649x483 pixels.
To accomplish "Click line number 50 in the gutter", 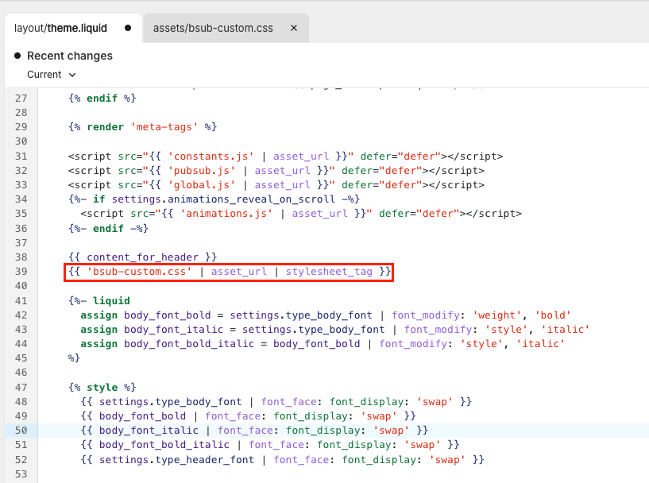I will (x=21, y=431).
